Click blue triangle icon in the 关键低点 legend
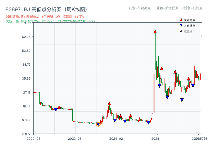The image size is (223, 167). point(181,25)
